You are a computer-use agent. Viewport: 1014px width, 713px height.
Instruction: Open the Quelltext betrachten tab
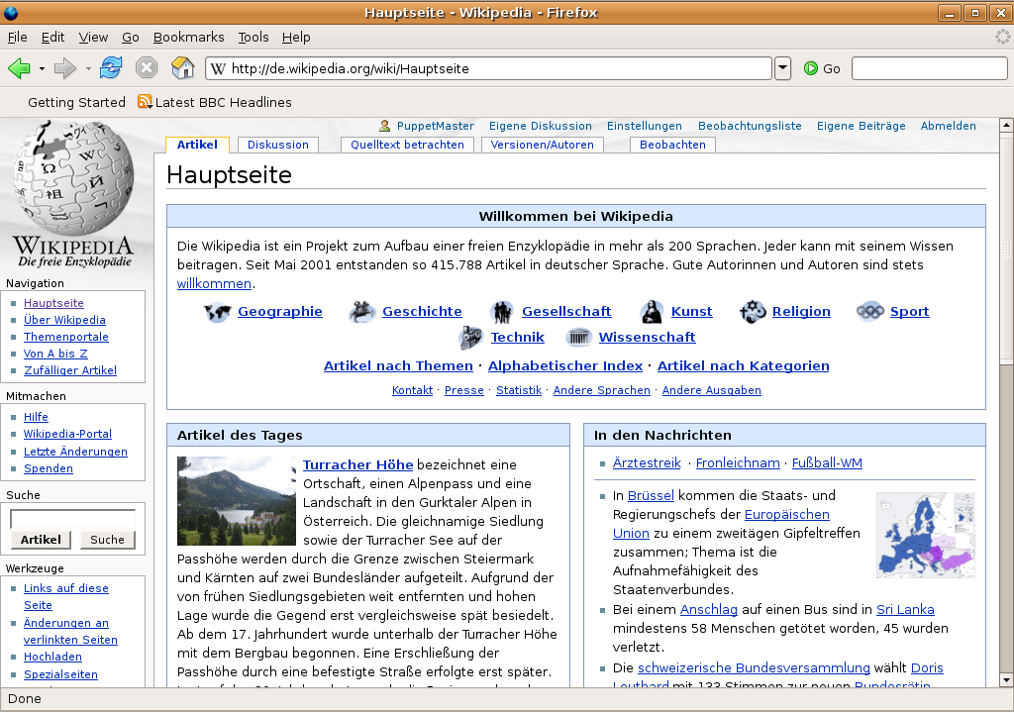point(407,145)
